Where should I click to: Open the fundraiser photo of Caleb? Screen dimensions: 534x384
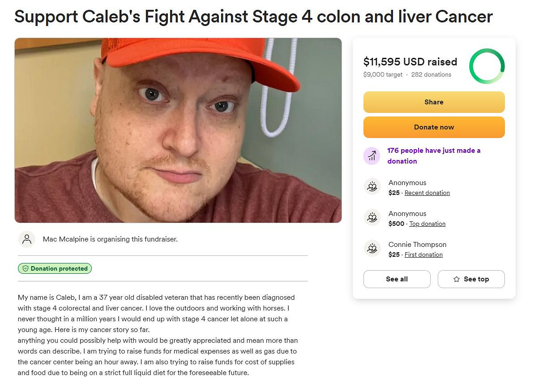(x=178, y=130)
